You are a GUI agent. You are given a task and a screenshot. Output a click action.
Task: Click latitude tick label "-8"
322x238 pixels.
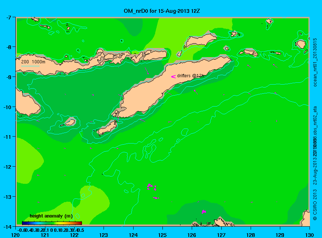pos(8,47)
